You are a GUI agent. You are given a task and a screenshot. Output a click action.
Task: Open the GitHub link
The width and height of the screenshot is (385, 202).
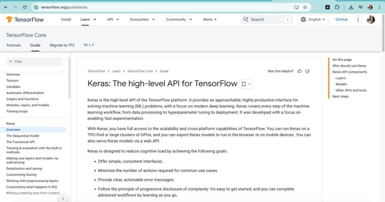(x=341, y=20)
